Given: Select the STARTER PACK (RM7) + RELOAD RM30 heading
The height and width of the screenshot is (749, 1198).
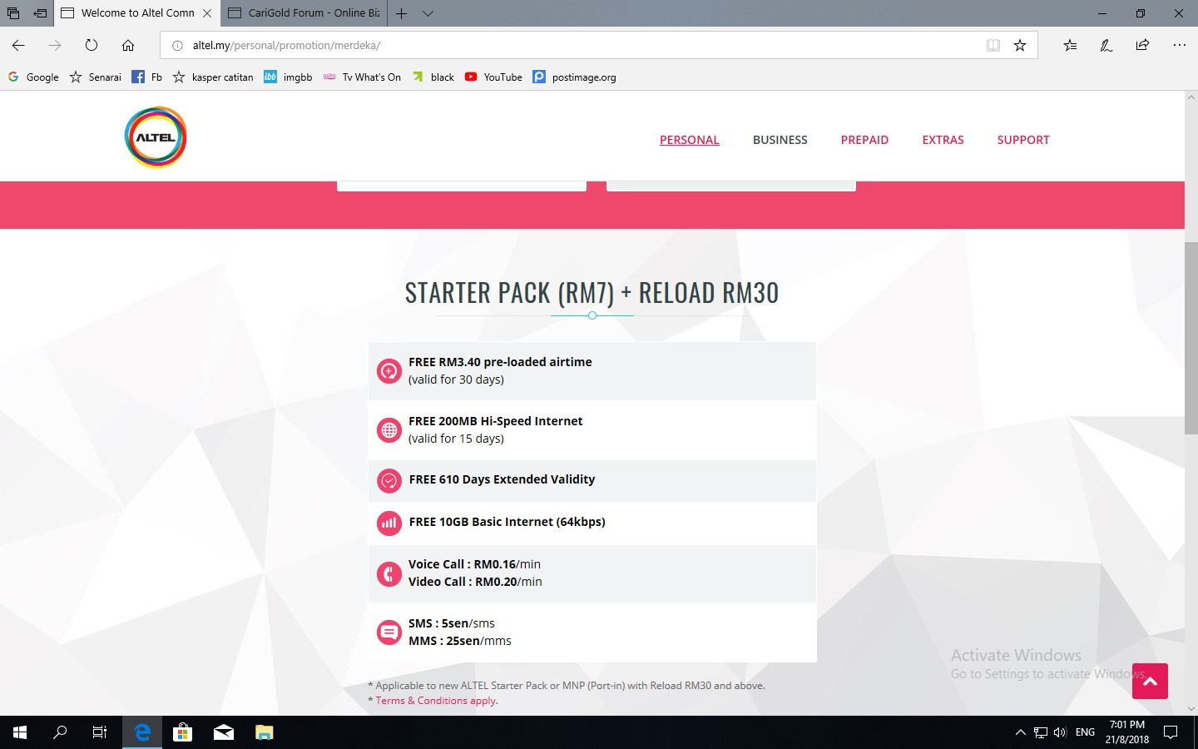Looking at the screenshot, I should point(592,293).
